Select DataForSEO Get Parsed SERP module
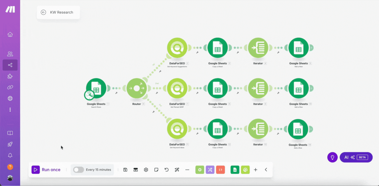The height and width of the screenshot is (186, 379). pos(177,88)
